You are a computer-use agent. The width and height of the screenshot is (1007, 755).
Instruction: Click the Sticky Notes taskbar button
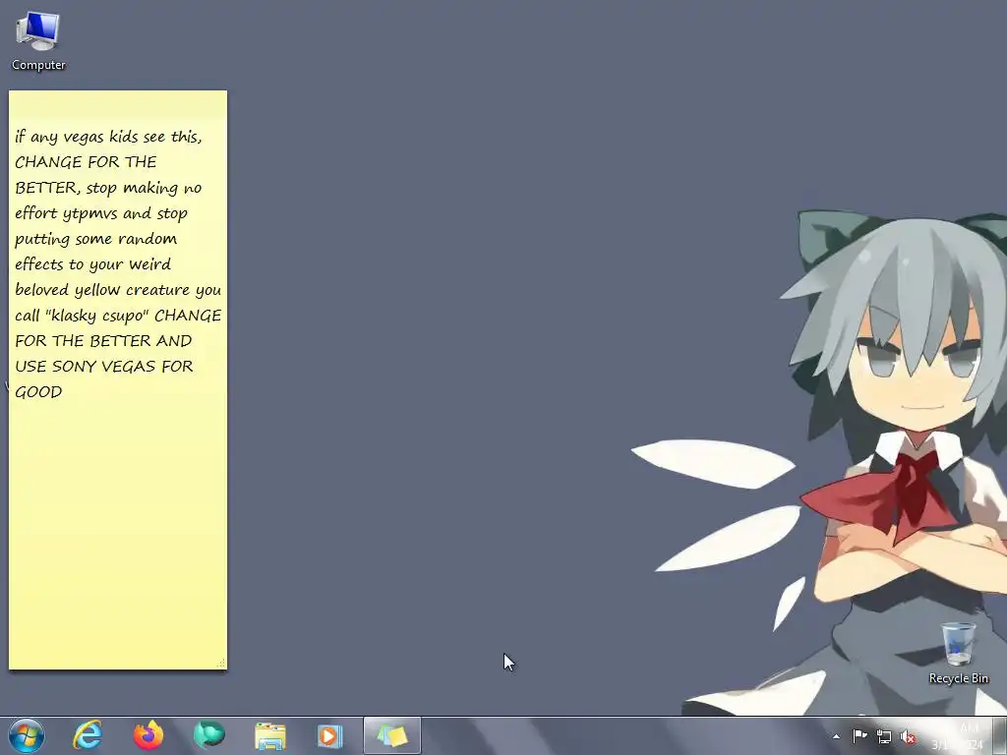(392, 735)
